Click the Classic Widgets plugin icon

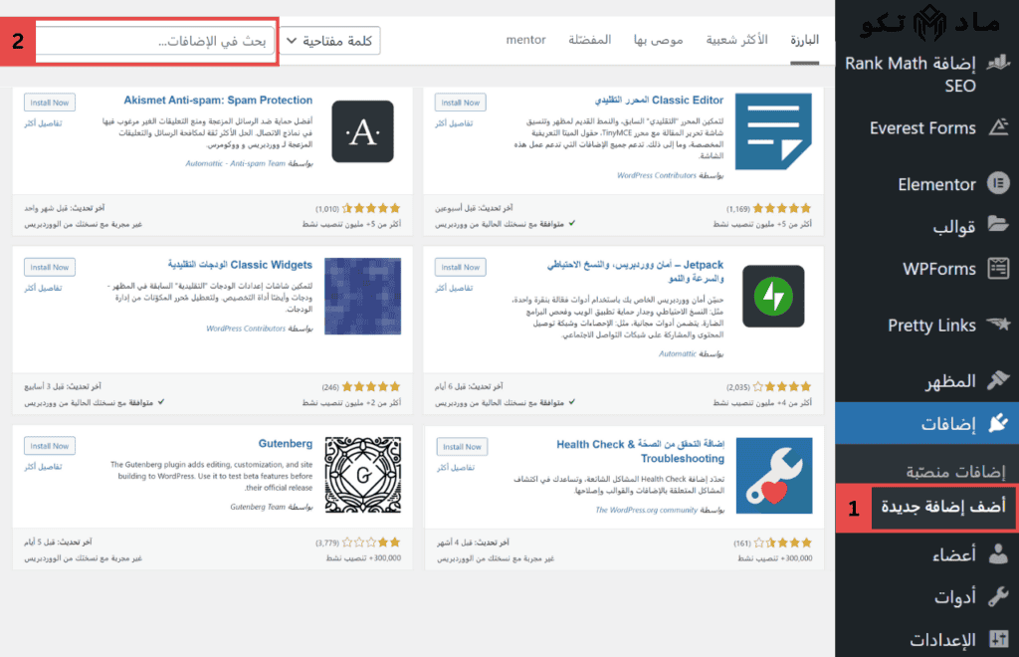[362, 297]
